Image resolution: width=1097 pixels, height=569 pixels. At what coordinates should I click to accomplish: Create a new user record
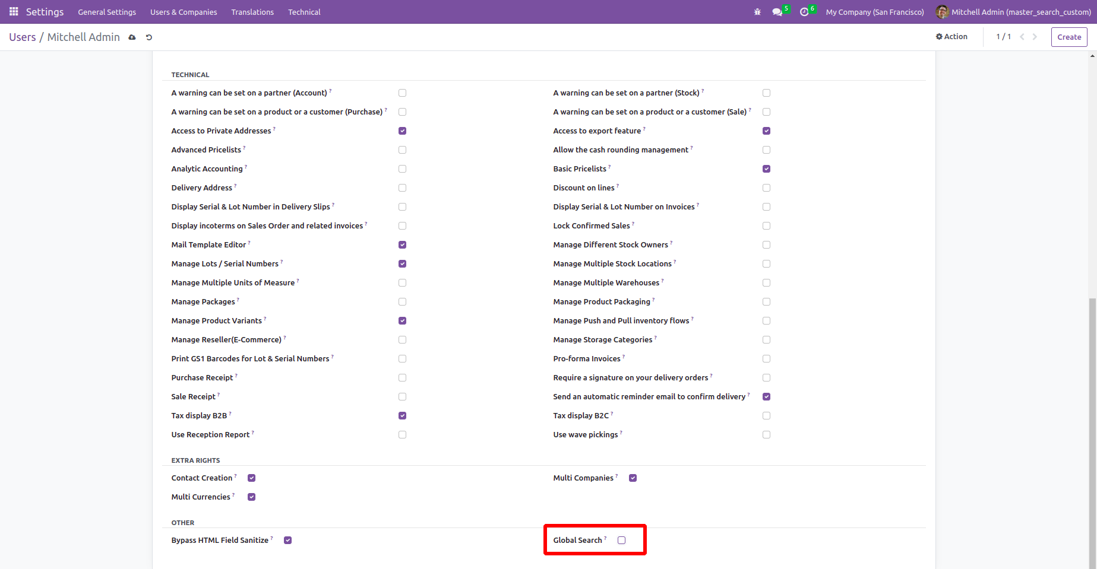1069,37
